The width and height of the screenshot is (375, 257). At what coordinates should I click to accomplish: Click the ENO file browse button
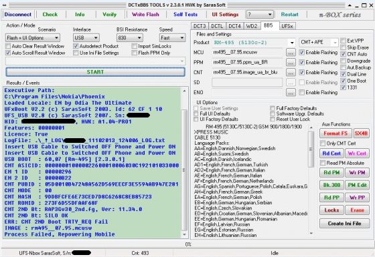coord(291,93)
